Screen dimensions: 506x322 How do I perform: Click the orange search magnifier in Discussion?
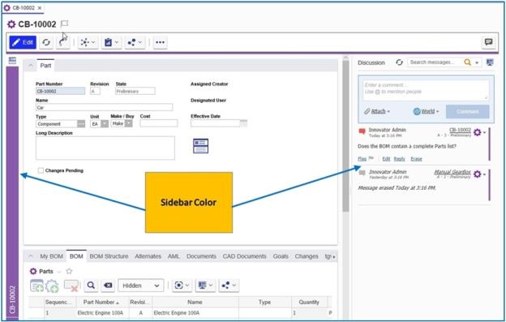pyautogui.click(x=467, y=62)
